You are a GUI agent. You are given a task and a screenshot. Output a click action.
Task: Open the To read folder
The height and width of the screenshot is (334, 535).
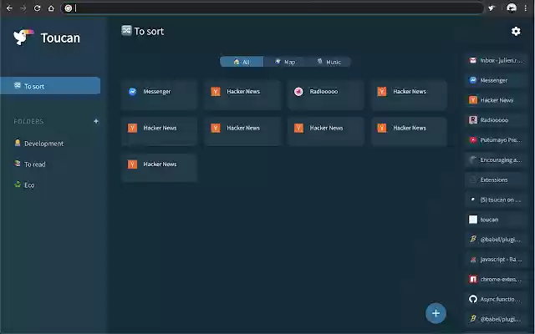[30, 164]
